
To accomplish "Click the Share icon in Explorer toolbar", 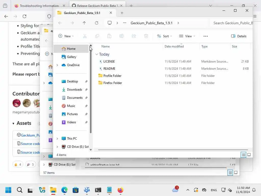I will point(134,36).
